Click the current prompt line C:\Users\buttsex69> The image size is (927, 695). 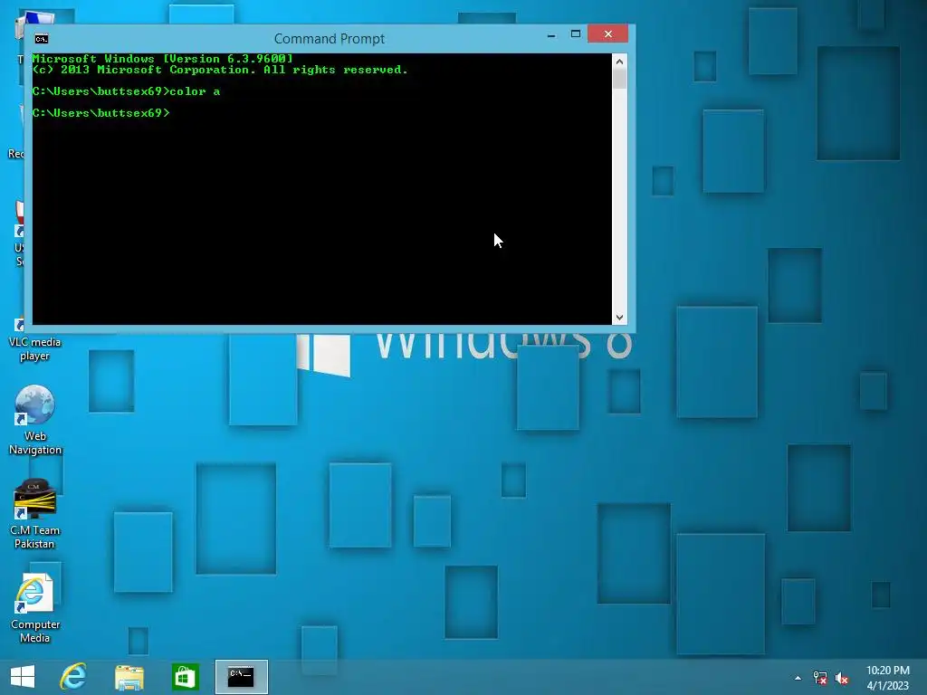[101, 113]
